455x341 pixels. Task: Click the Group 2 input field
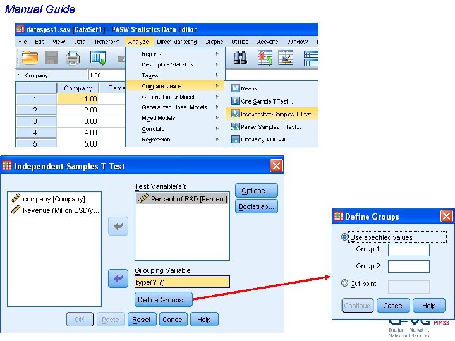click(x=409, y=266)
